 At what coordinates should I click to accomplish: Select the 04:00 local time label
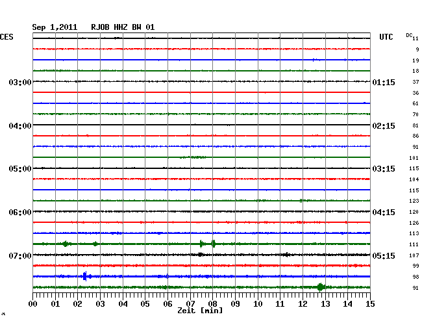[x=20, y=126]
